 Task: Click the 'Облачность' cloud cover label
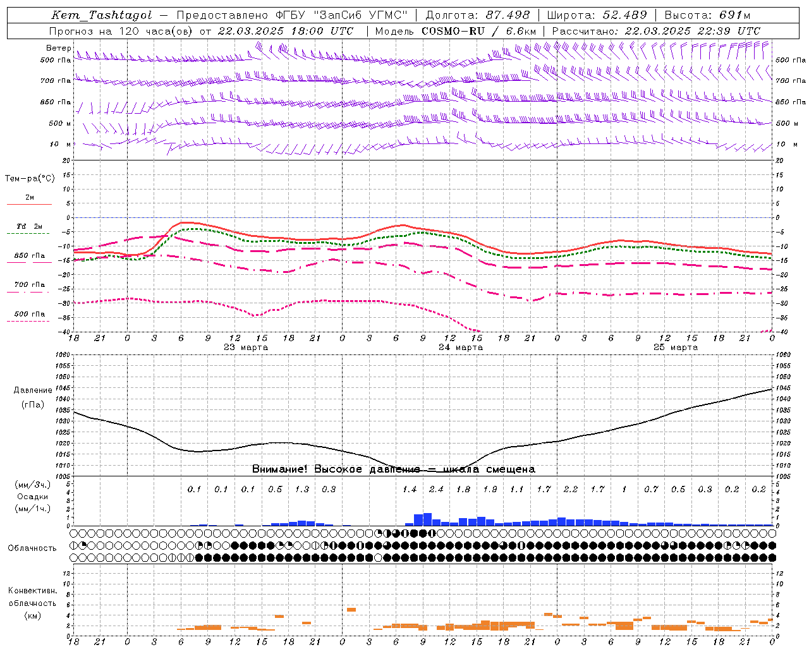32,548
